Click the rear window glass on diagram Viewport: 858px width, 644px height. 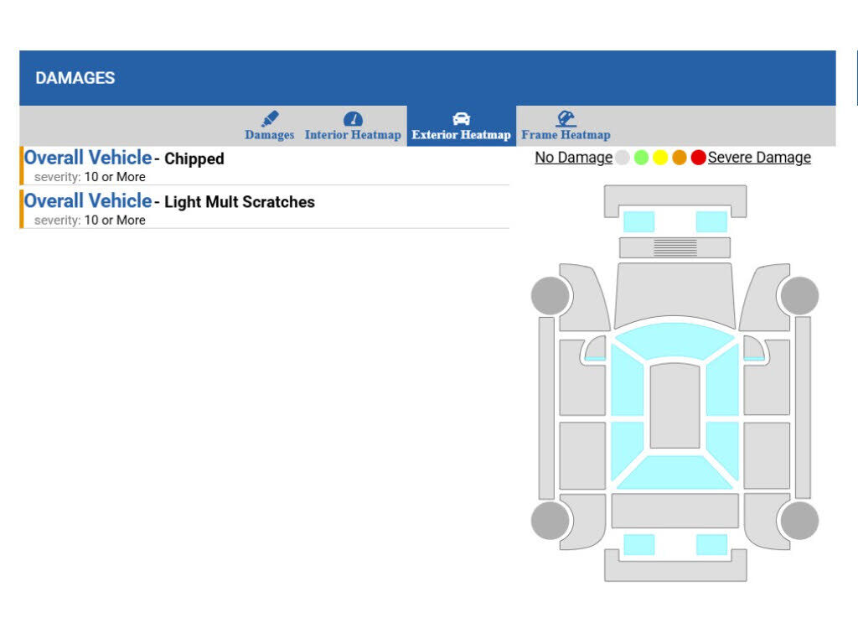(675, 472)
